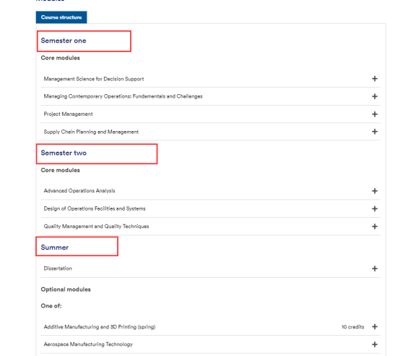Expand Dissertation with its plus icon
The image size is (400, 356).
(x=375, y=268)
